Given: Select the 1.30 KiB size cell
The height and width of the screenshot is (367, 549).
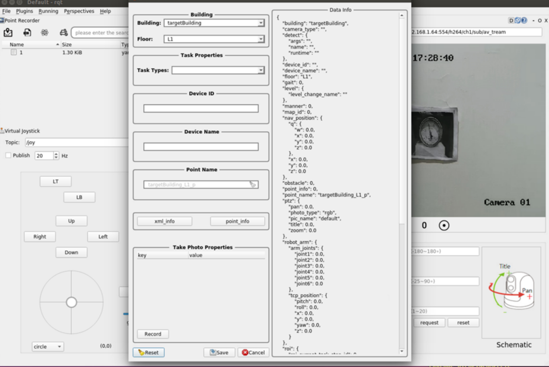Looking at the screenshot, I should point(72,52).
